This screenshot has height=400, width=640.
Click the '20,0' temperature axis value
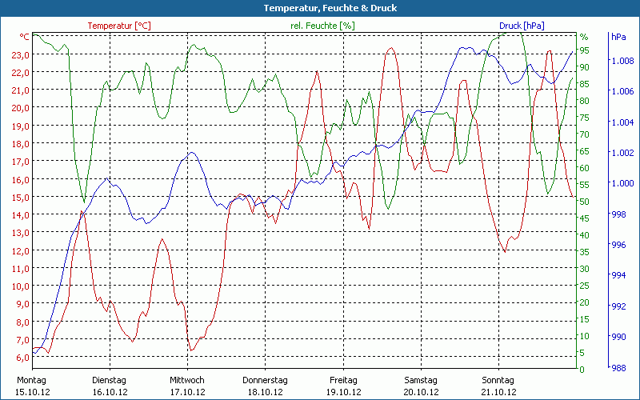21,108
